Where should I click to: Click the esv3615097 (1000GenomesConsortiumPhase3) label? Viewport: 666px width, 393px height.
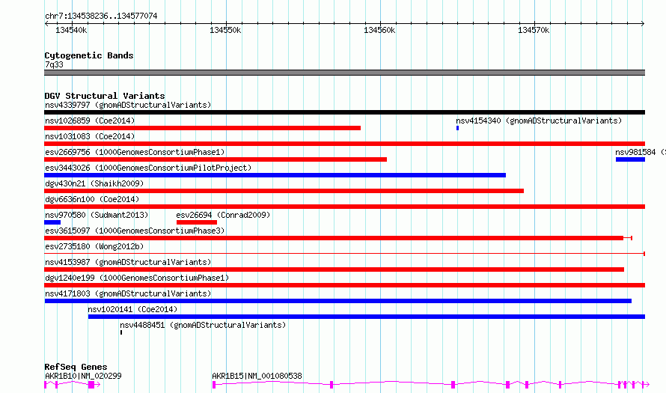135,231
